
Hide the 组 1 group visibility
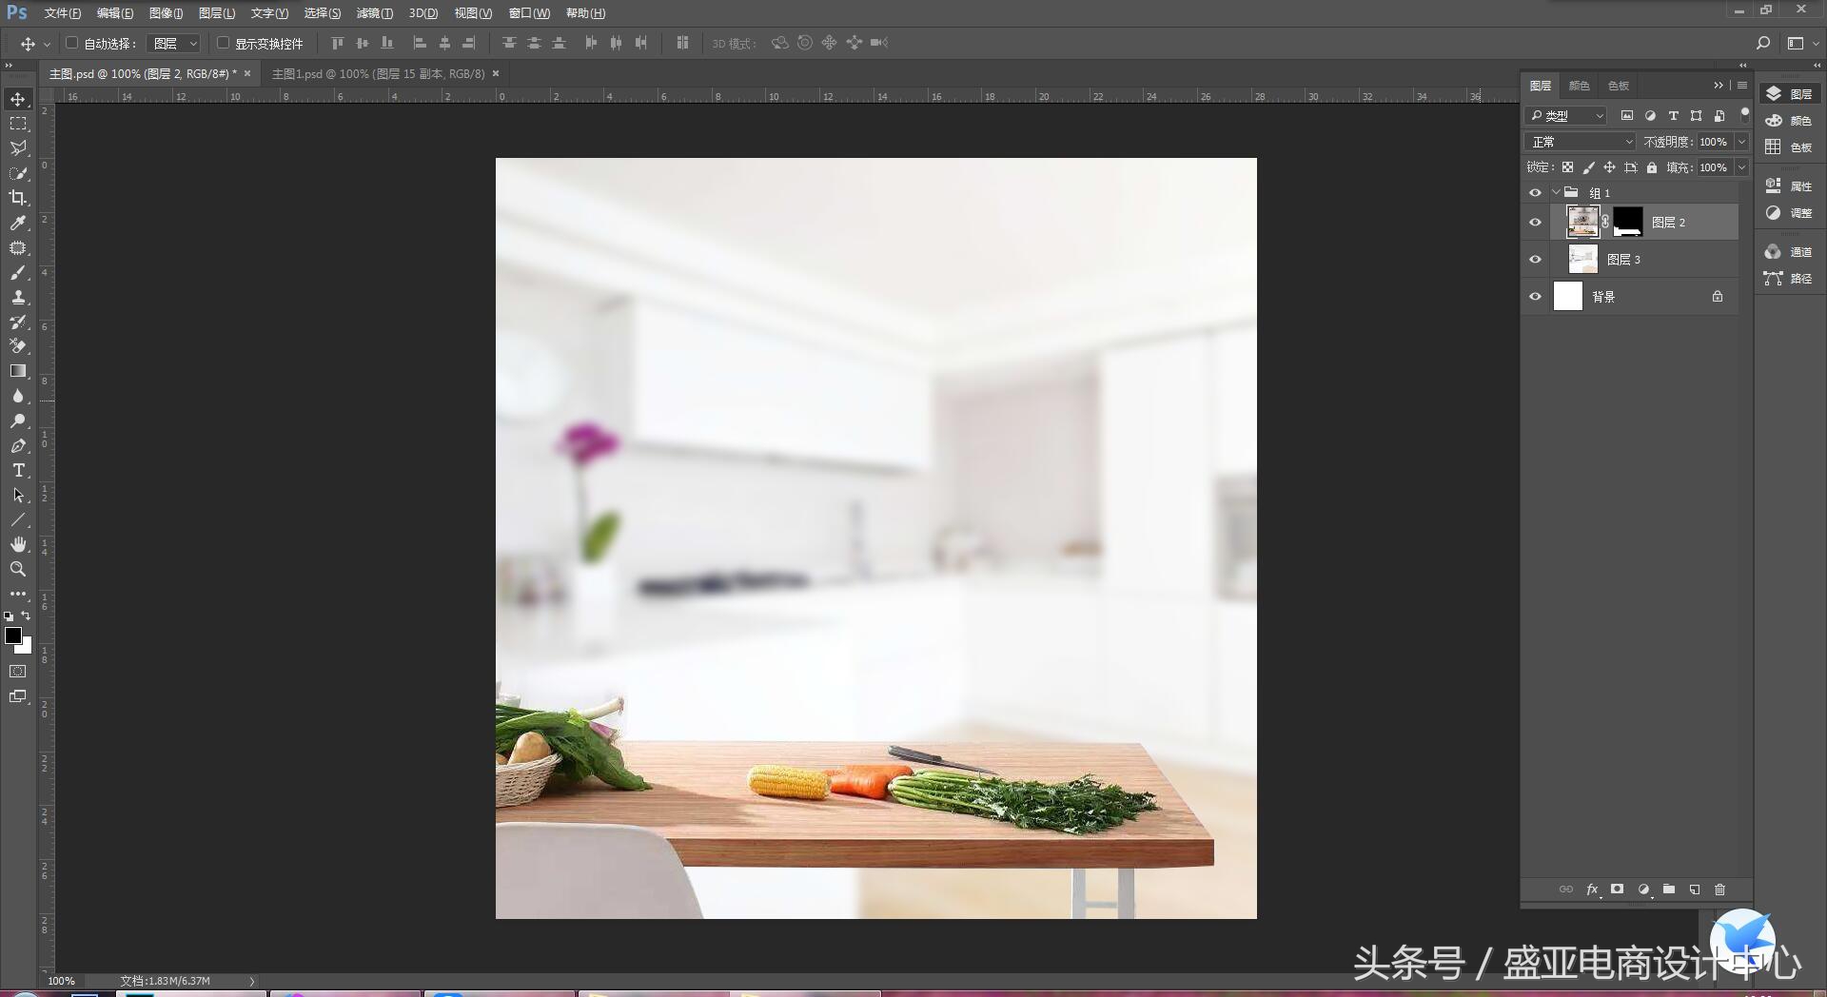tap(1535, 193)
